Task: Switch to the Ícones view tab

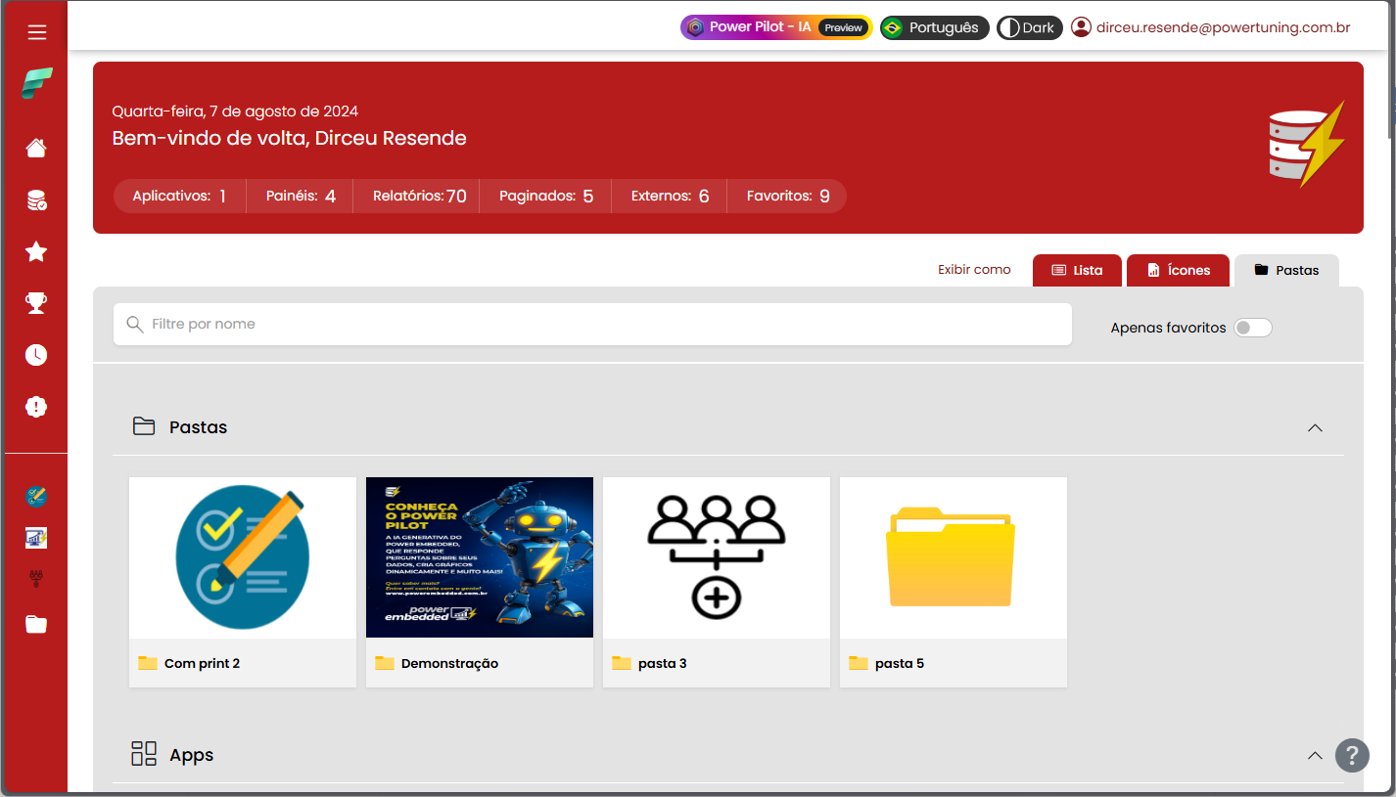Action: pyautogui.click(x=1178, y=270)
